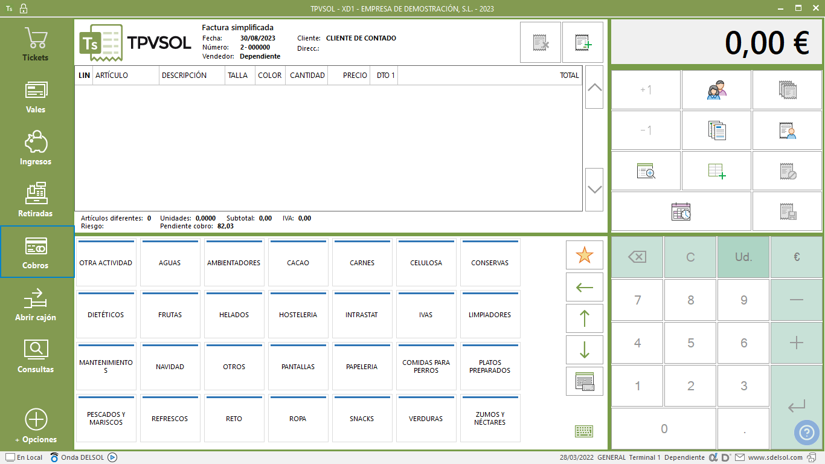Click the mail envelope icon in status bar
Screen dimensions: 825x464
point(740,457)
